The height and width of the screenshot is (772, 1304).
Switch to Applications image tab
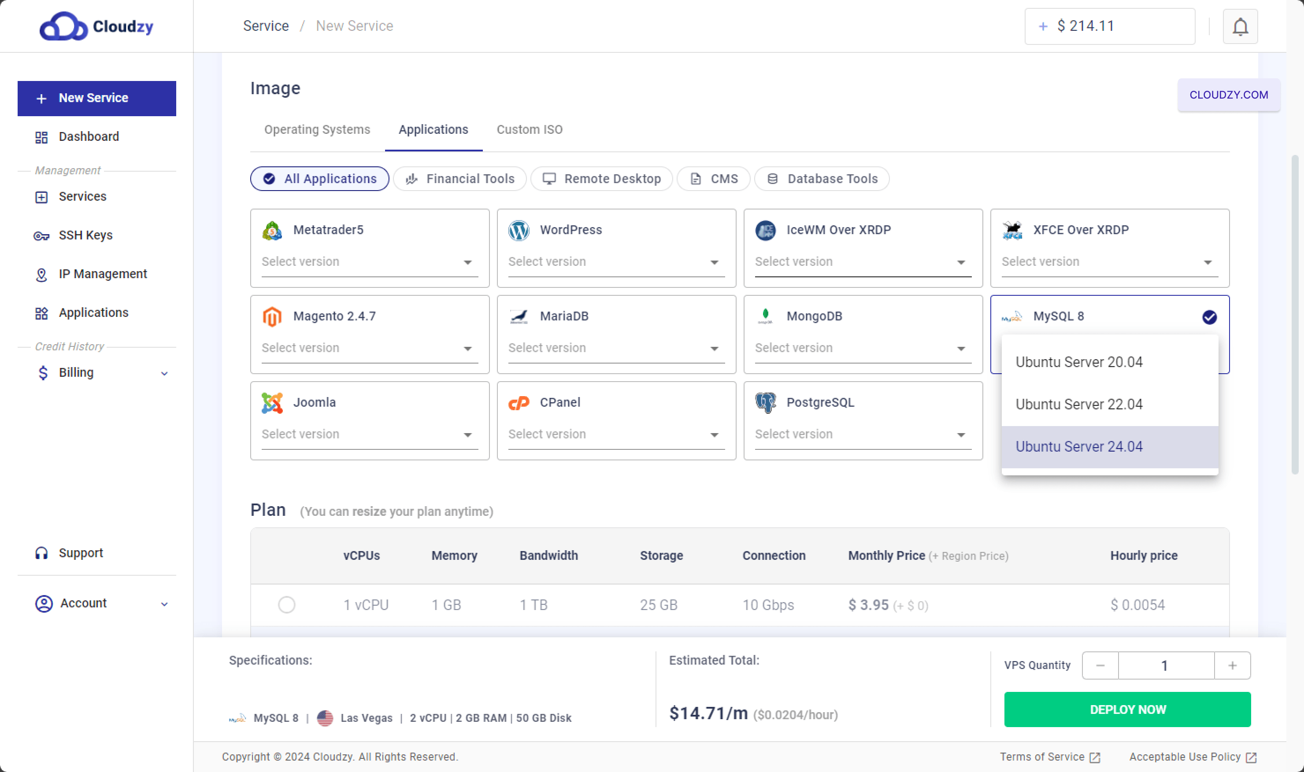point(433,130)
